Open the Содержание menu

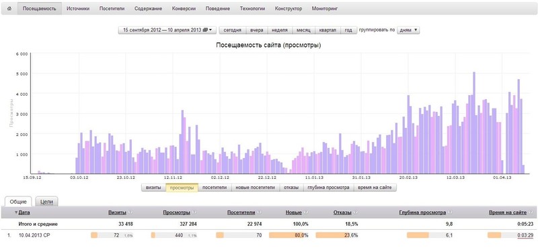point(148,9)
